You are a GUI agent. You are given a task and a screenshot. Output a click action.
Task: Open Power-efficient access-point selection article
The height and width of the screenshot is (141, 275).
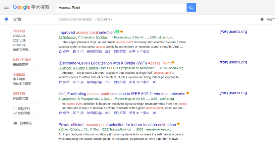[117, 125]
